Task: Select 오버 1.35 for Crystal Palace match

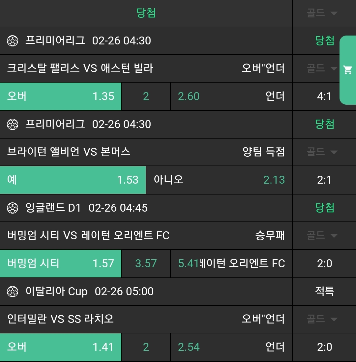Action: [61, 96]
